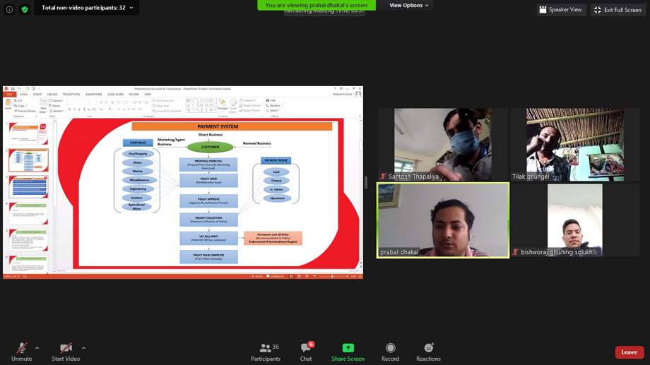The width and height of the screenshot is (650, 365).
Task: Click the green encryption shield icon
Action: pyautogui.click(x=25, y=9)
